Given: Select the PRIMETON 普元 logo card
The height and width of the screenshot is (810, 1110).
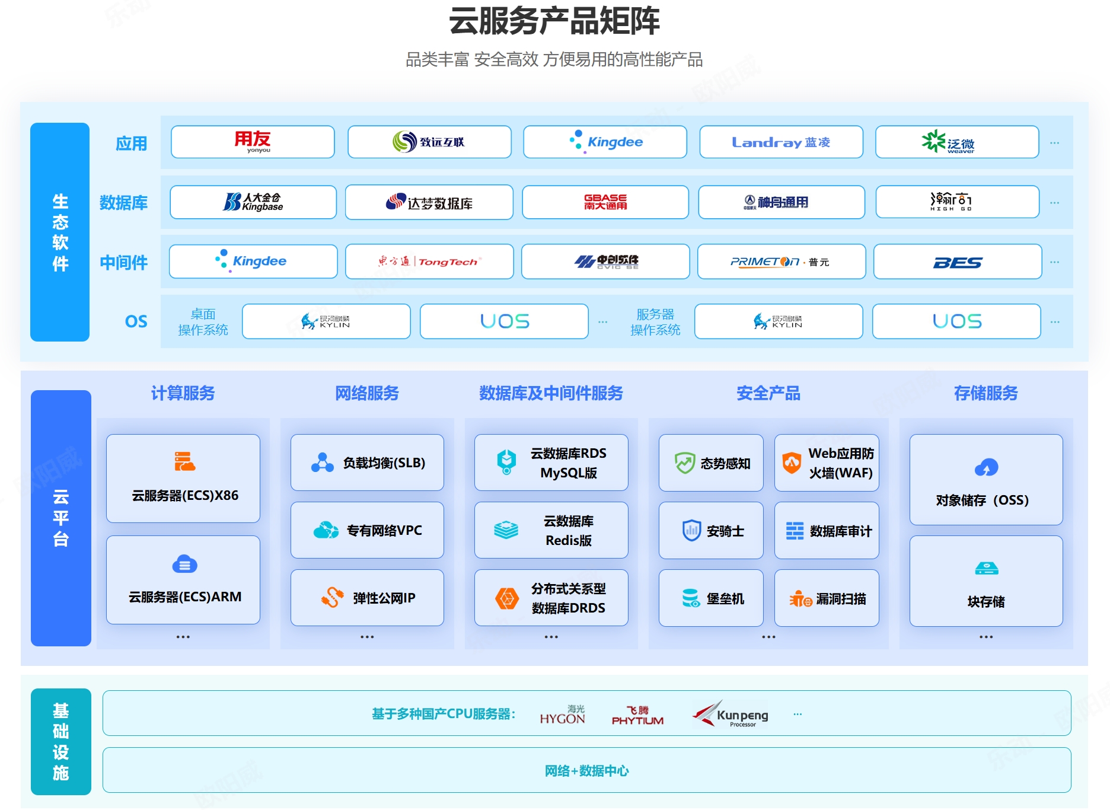Looking at the screenshot, I should (x=782, y=262).
